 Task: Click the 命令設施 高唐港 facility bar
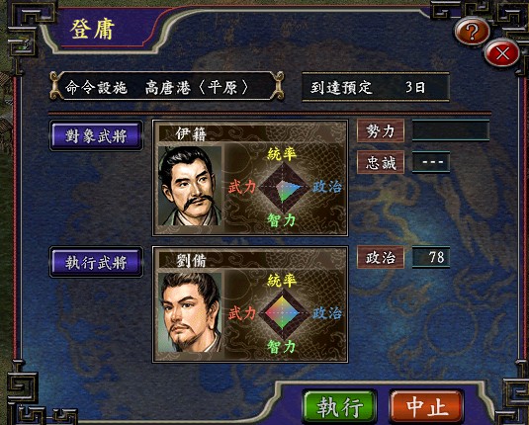[x=167, y=87]
